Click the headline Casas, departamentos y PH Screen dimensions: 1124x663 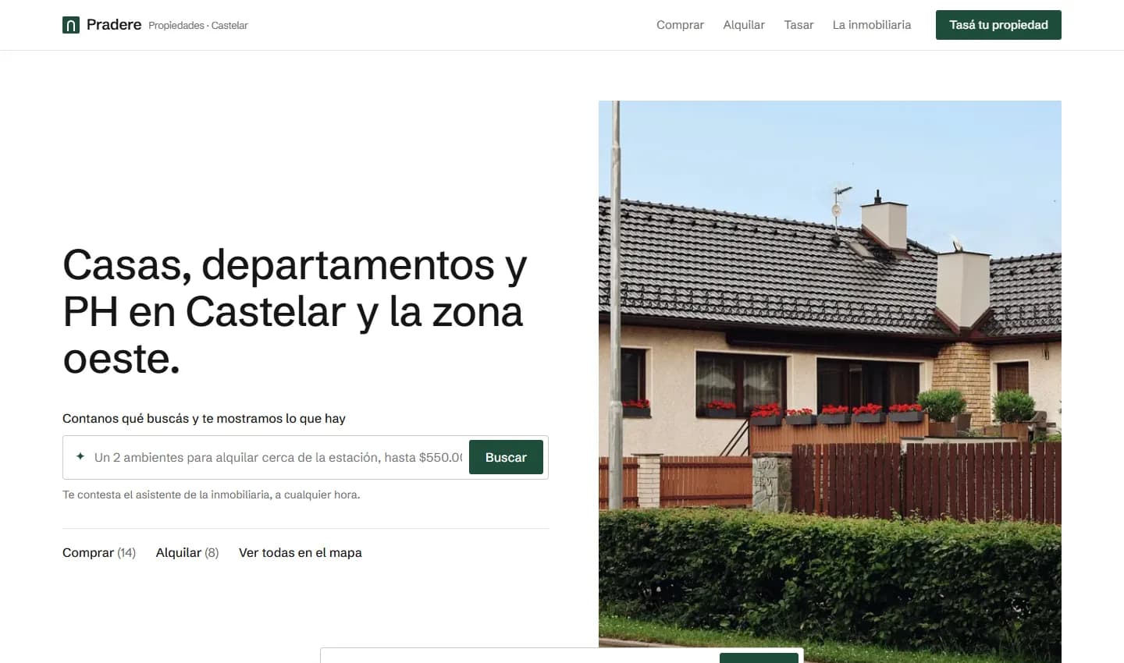tap(295, 311)
